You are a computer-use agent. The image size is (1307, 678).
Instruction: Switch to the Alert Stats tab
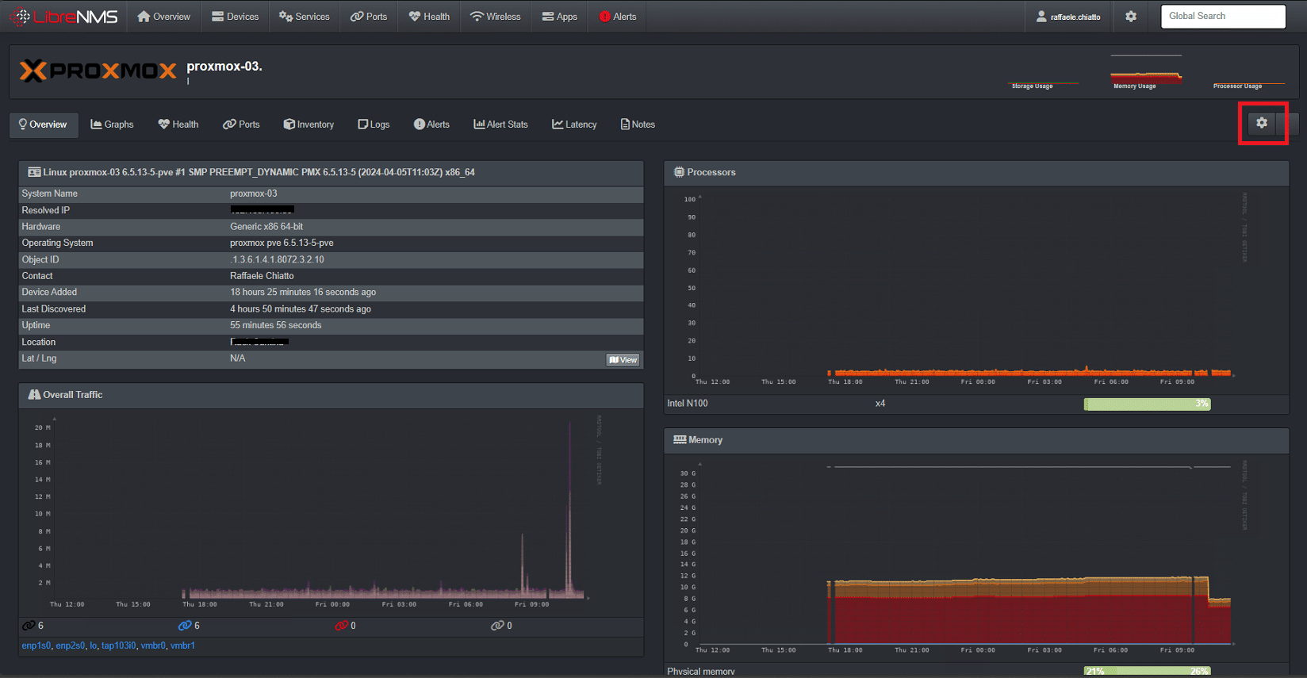tap(500, 124)
